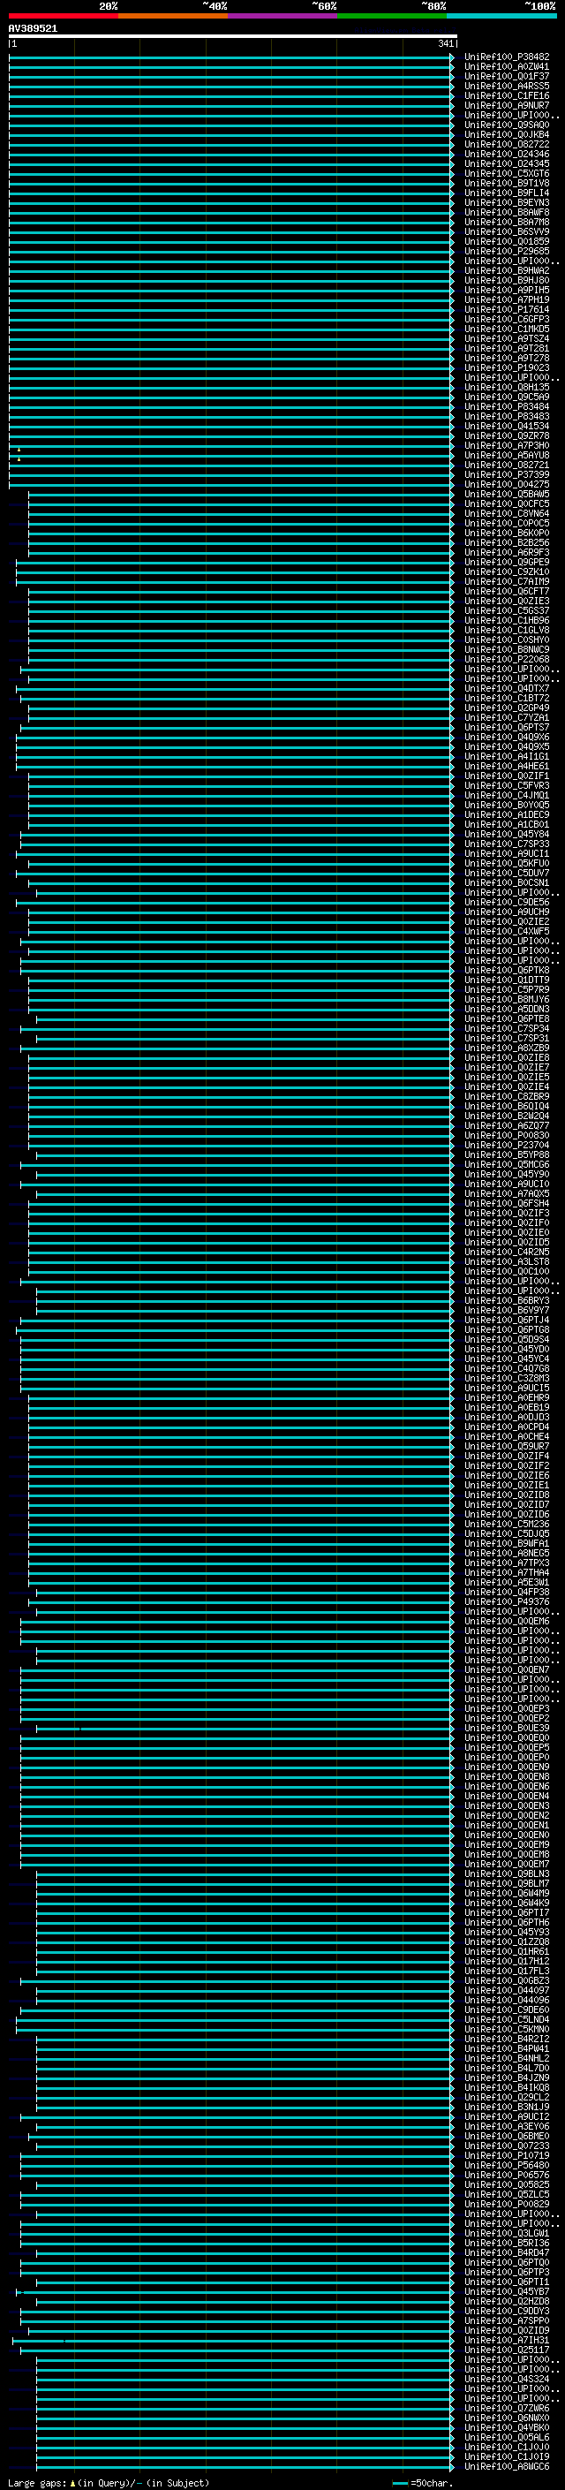Click the UniRef100_A0EHR9 hit label
Viewport: 565px width, 2490px height.
[507, 1396]
